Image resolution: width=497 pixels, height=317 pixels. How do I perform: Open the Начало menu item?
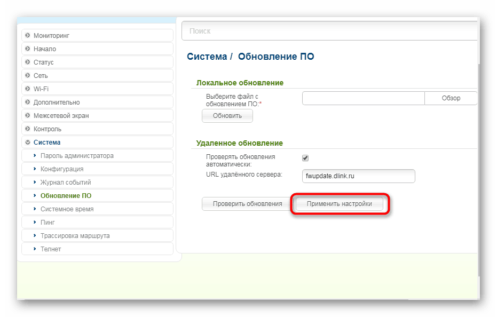[97, 49]
